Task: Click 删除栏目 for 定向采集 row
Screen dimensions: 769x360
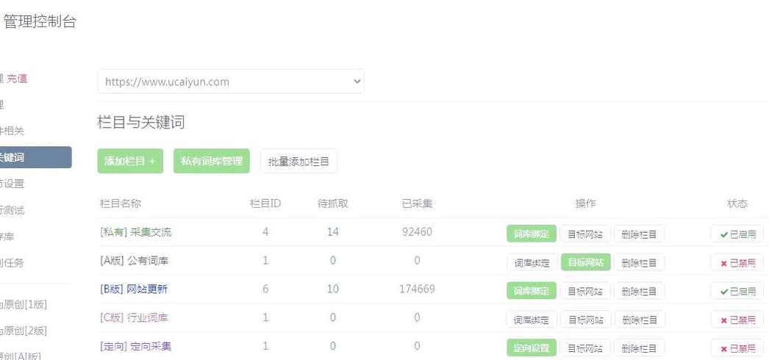Action: (x=639, y=348)
